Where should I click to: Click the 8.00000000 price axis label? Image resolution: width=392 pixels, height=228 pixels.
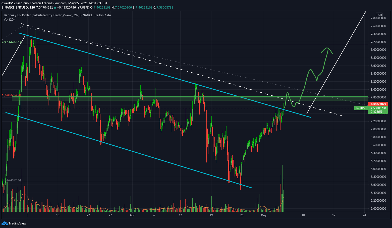click(378, 89)
